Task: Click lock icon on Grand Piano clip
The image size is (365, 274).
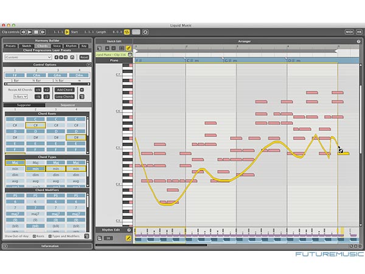Action: (130, 55)
